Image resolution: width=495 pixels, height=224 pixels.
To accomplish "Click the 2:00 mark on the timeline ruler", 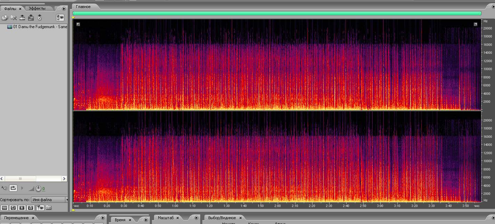I will pos(277,206).
